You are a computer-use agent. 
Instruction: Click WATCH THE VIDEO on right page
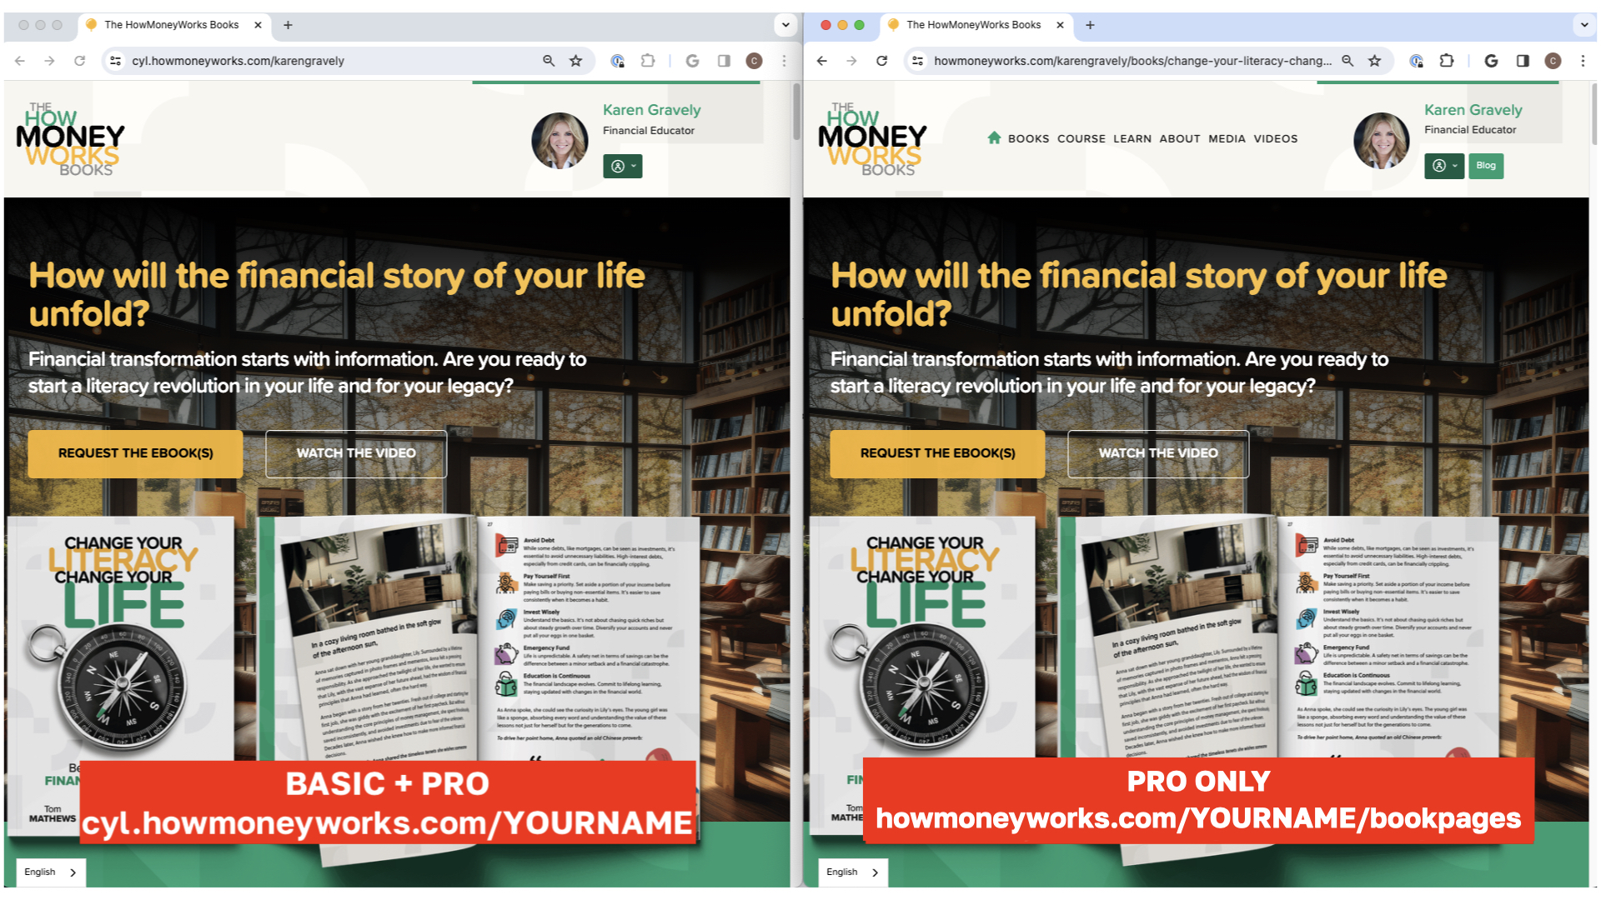(1158, 453)
